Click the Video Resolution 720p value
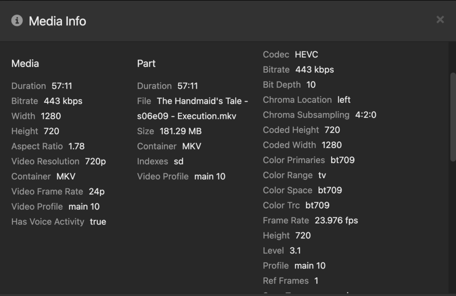The height and width of the screenshot is (296, 456). coord(95,162)
